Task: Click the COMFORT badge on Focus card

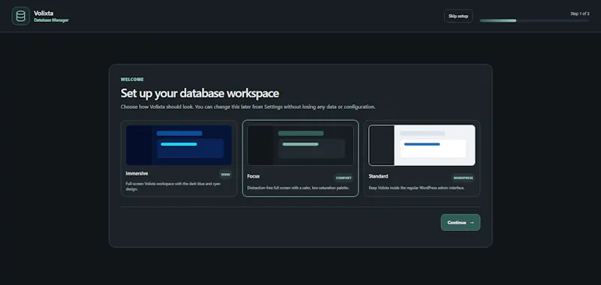Action: [343, 178]
